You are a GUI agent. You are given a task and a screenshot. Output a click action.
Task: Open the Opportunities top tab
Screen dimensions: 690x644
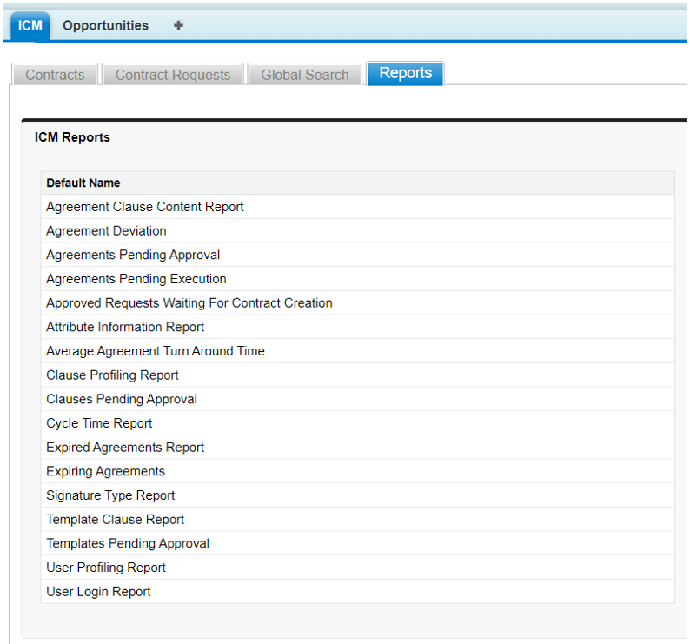[105, 26]
